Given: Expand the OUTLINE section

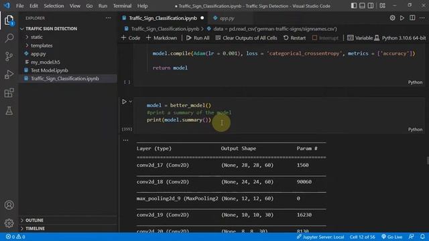Looking at the screenshot, I should click(34, 220).
